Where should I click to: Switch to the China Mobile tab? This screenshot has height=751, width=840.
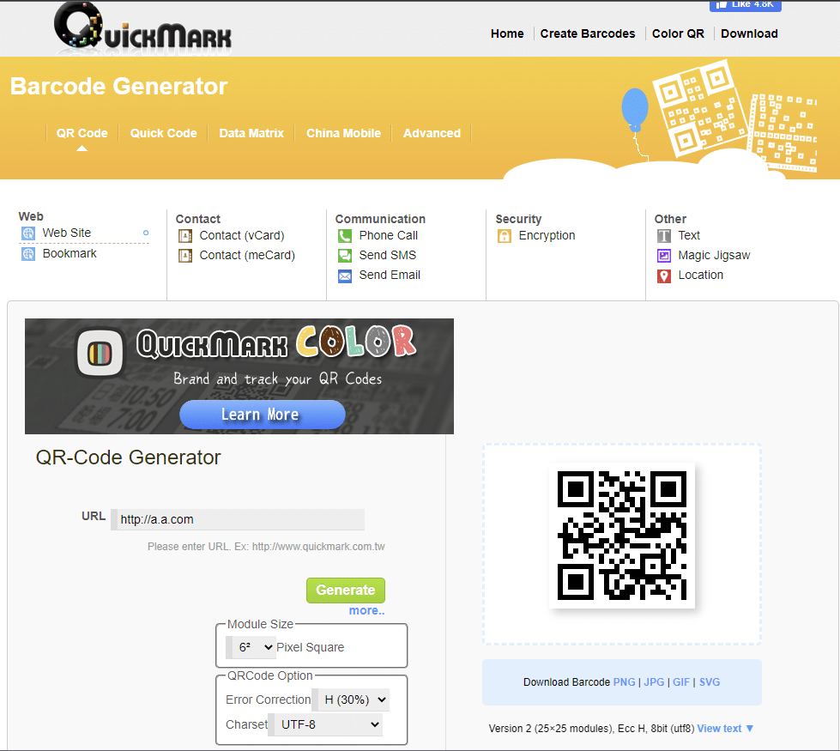coord(343,134)
